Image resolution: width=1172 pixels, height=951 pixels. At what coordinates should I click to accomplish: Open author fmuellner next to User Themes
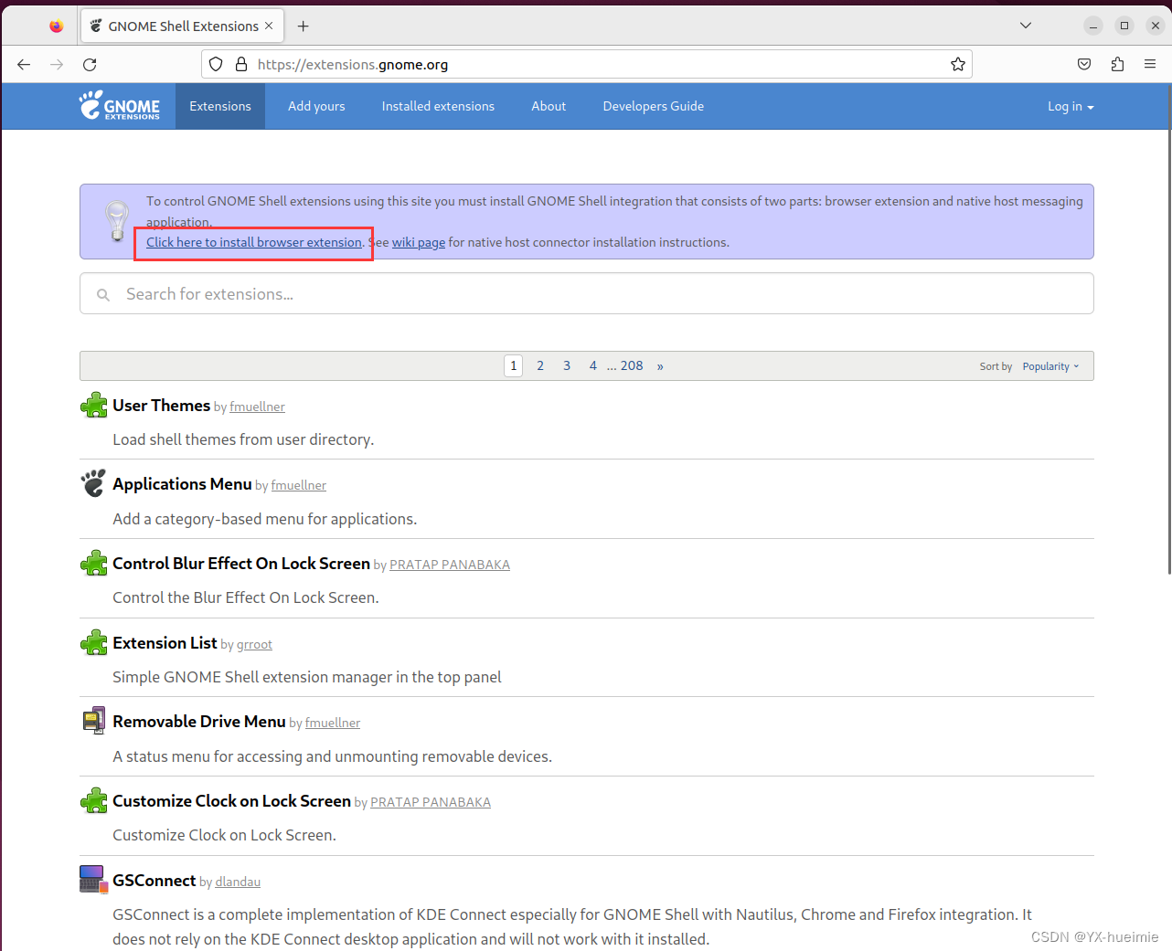coord(257,407)
